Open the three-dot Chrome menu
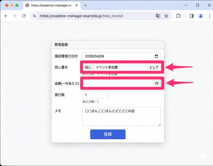The width and height of the screenshot is (213, 166). [x=209, y=16]
